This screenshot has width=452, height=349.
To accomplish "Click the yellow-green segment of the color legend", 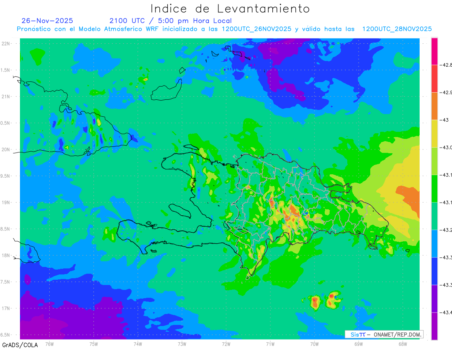I will point(434,161).
